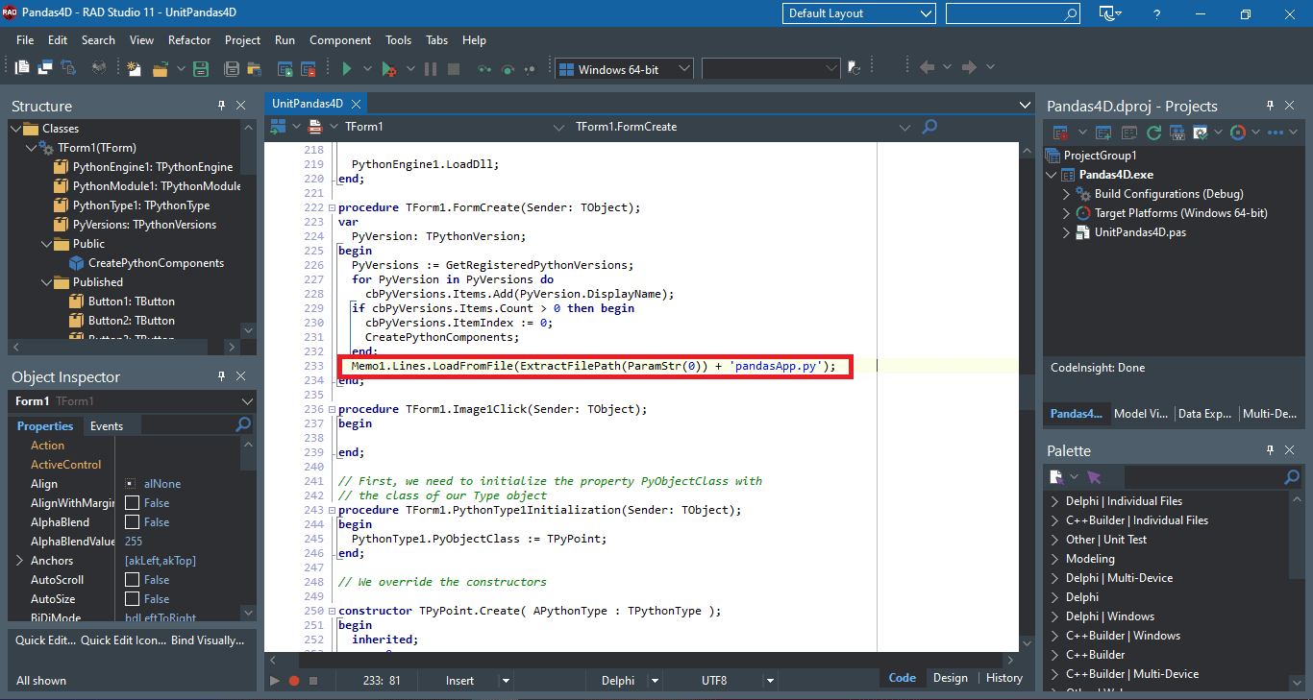Click the Save All toolbar icon
The width and height of the screenshot is (1313, 700).
point(232,69)
